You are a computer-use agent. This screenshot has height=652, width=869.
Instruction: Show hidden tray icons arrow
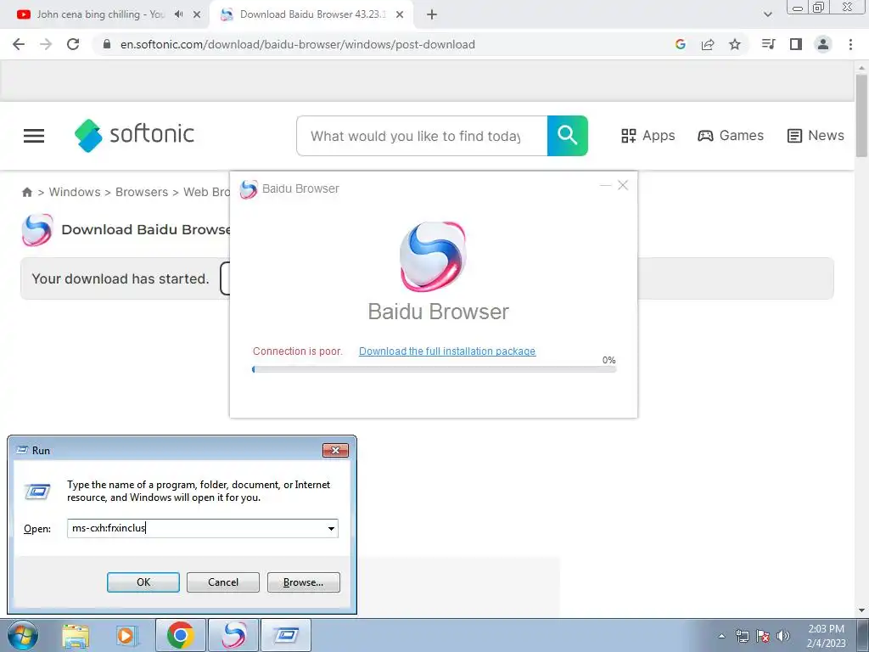[721, 636]
